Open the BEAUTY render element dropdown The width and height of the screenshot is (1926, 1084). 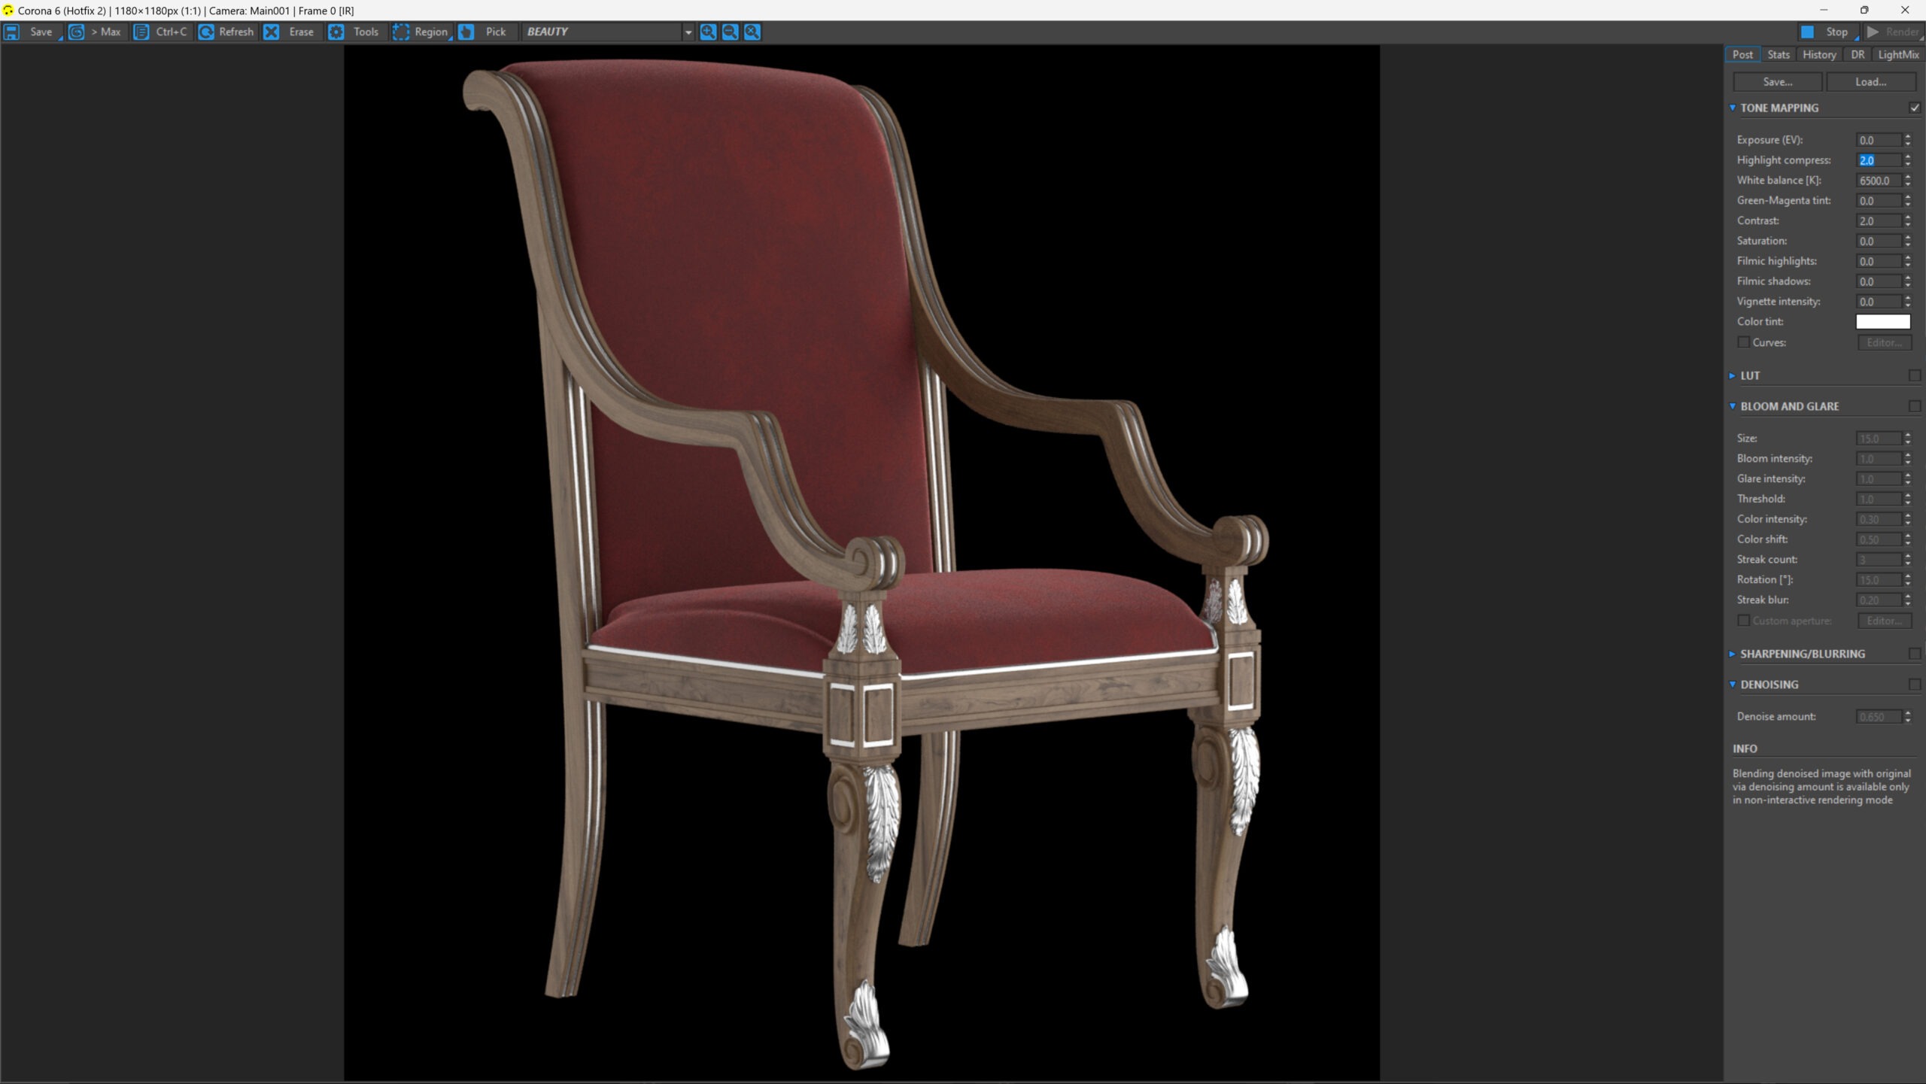tap(687, 32)
